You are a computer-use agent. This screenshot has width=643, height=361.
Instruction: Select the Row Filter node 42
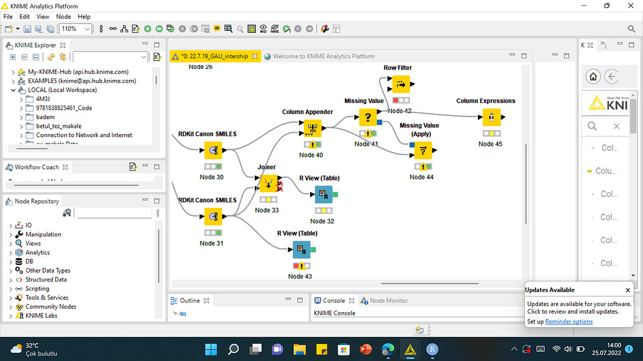point(401,84)
